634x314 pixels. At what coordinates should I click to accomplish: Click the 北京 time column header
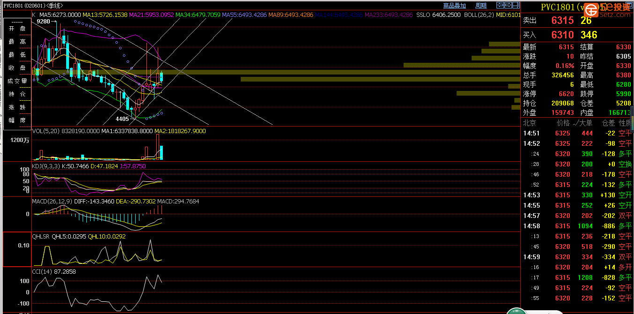click(530, 123)
